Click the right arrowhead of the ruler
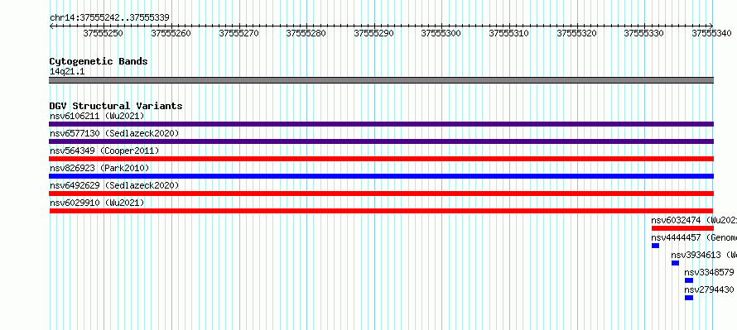This screenshot has height=330, width=737. click(x=711, y=26)
